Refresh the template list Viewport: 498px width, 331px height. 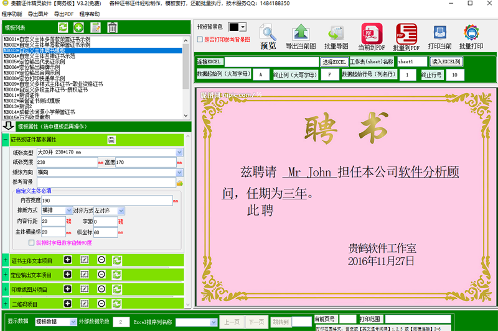63,27
